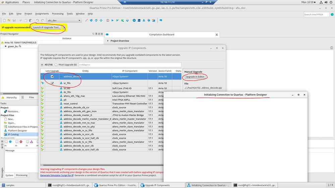The image size is (335, 188).
Task: Click the Start Compilation play icon
Action: pyautogui.click(x=112, y=20)
